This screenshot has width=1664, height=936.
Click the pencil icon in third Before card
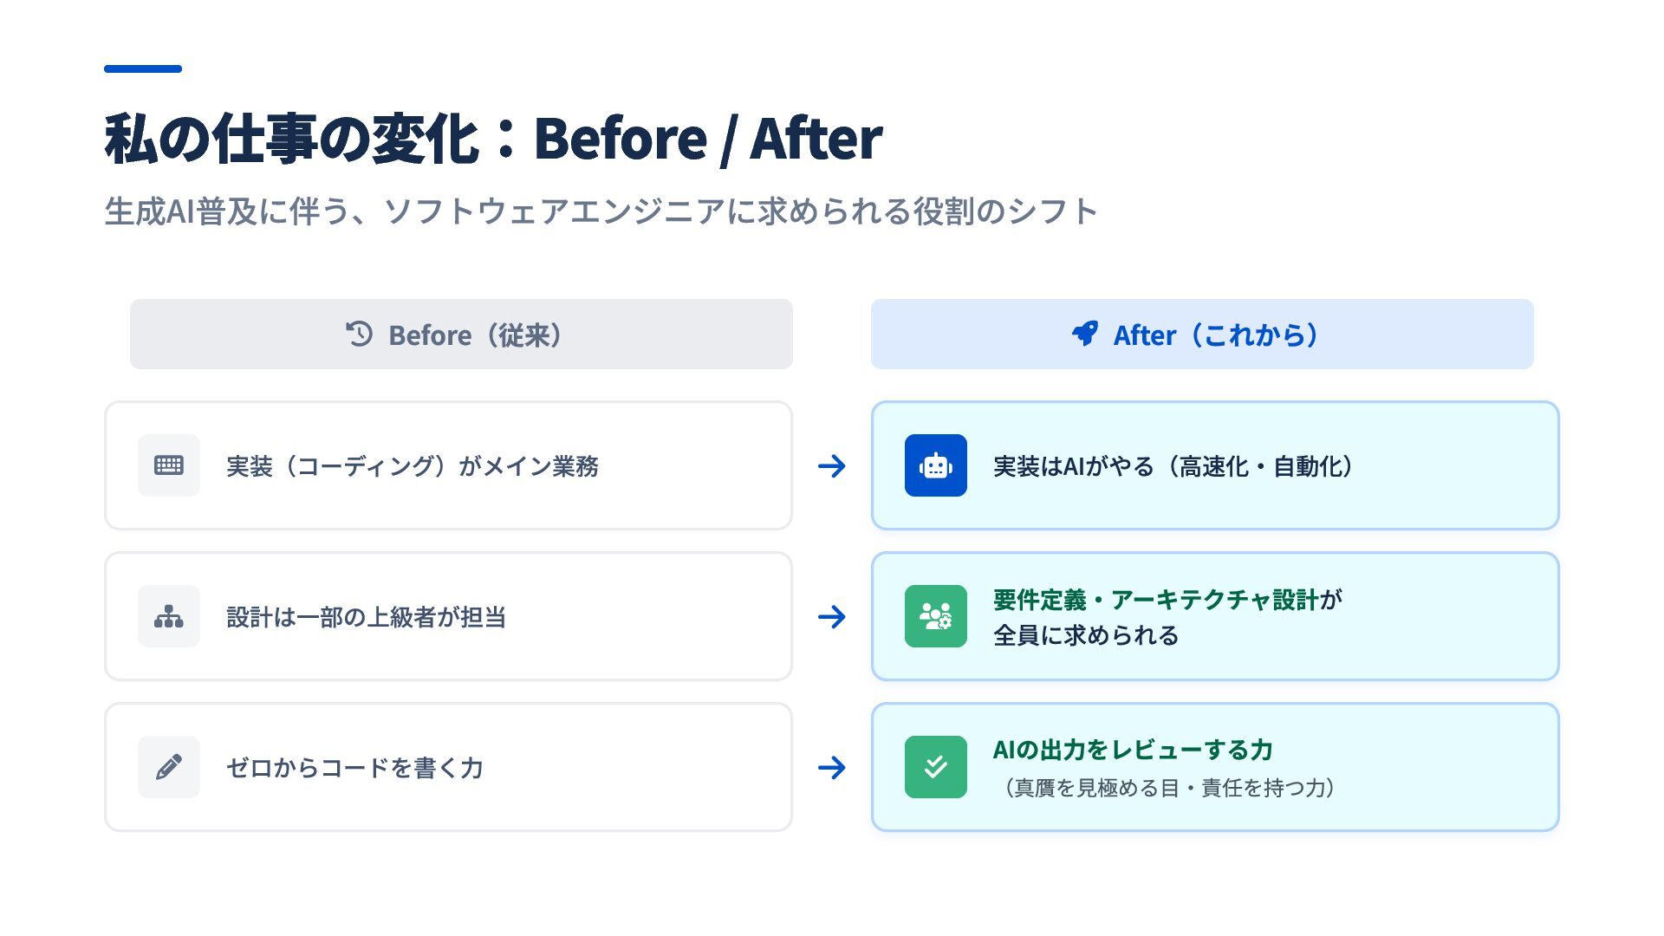(x=169, y=767)
